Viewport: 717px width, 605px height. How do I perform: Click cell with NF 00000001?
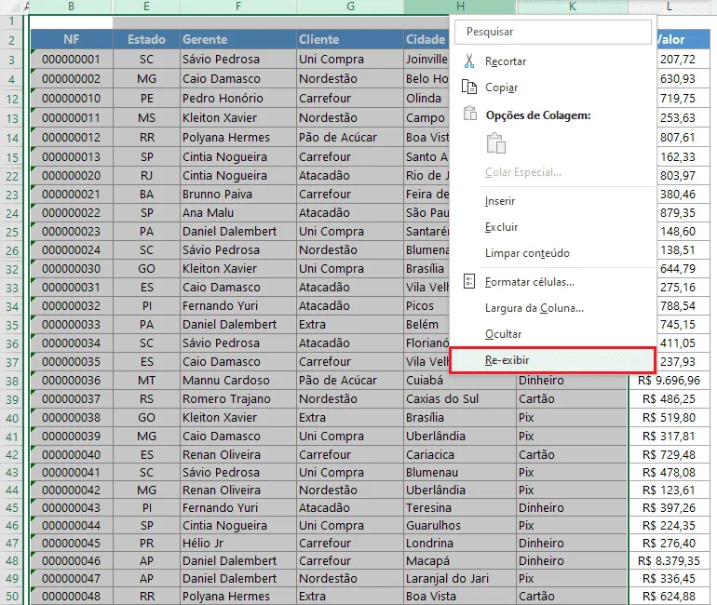tap(72, 59)
